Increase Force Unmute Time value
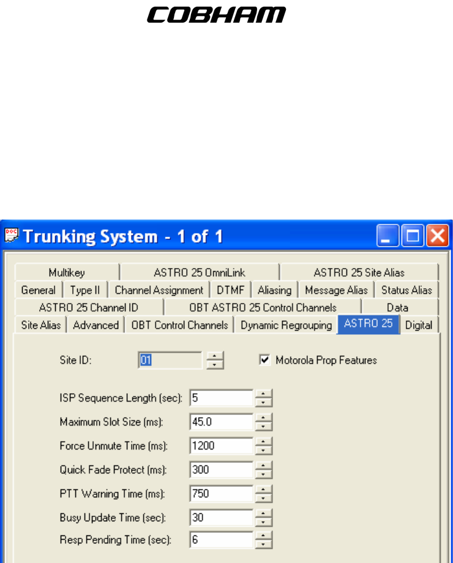Image resolution: width=453 pixels, height=563 pixels. click(263, 442)
